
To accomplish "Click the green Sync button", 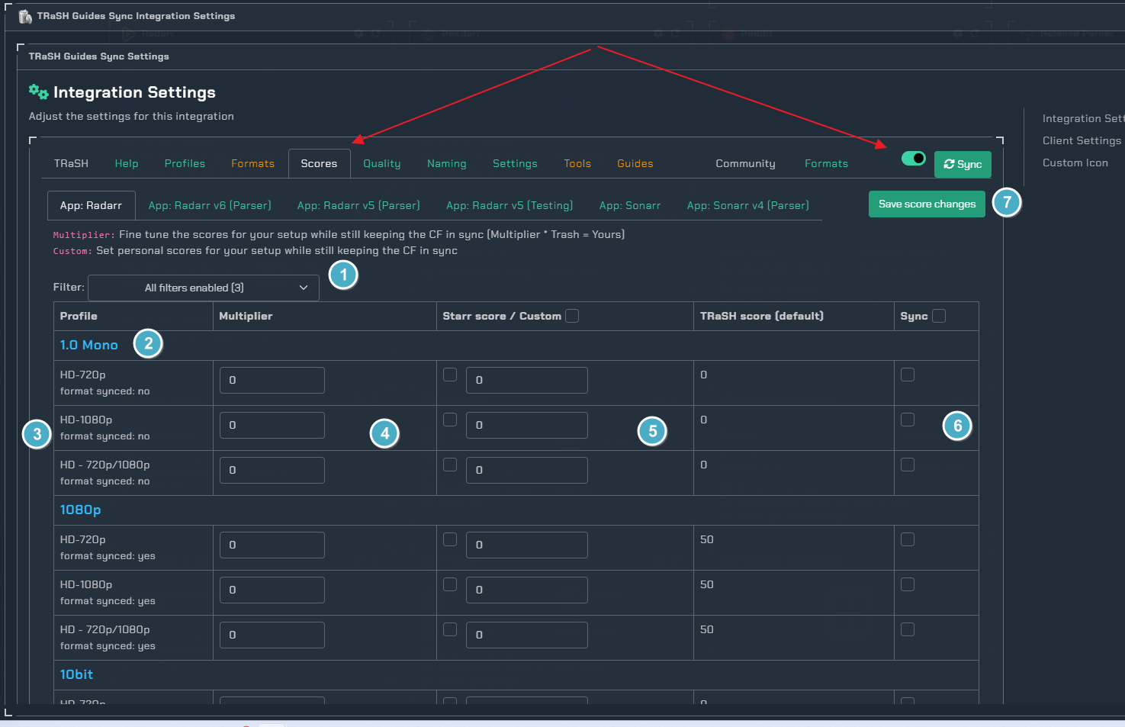I will [963, 164].
